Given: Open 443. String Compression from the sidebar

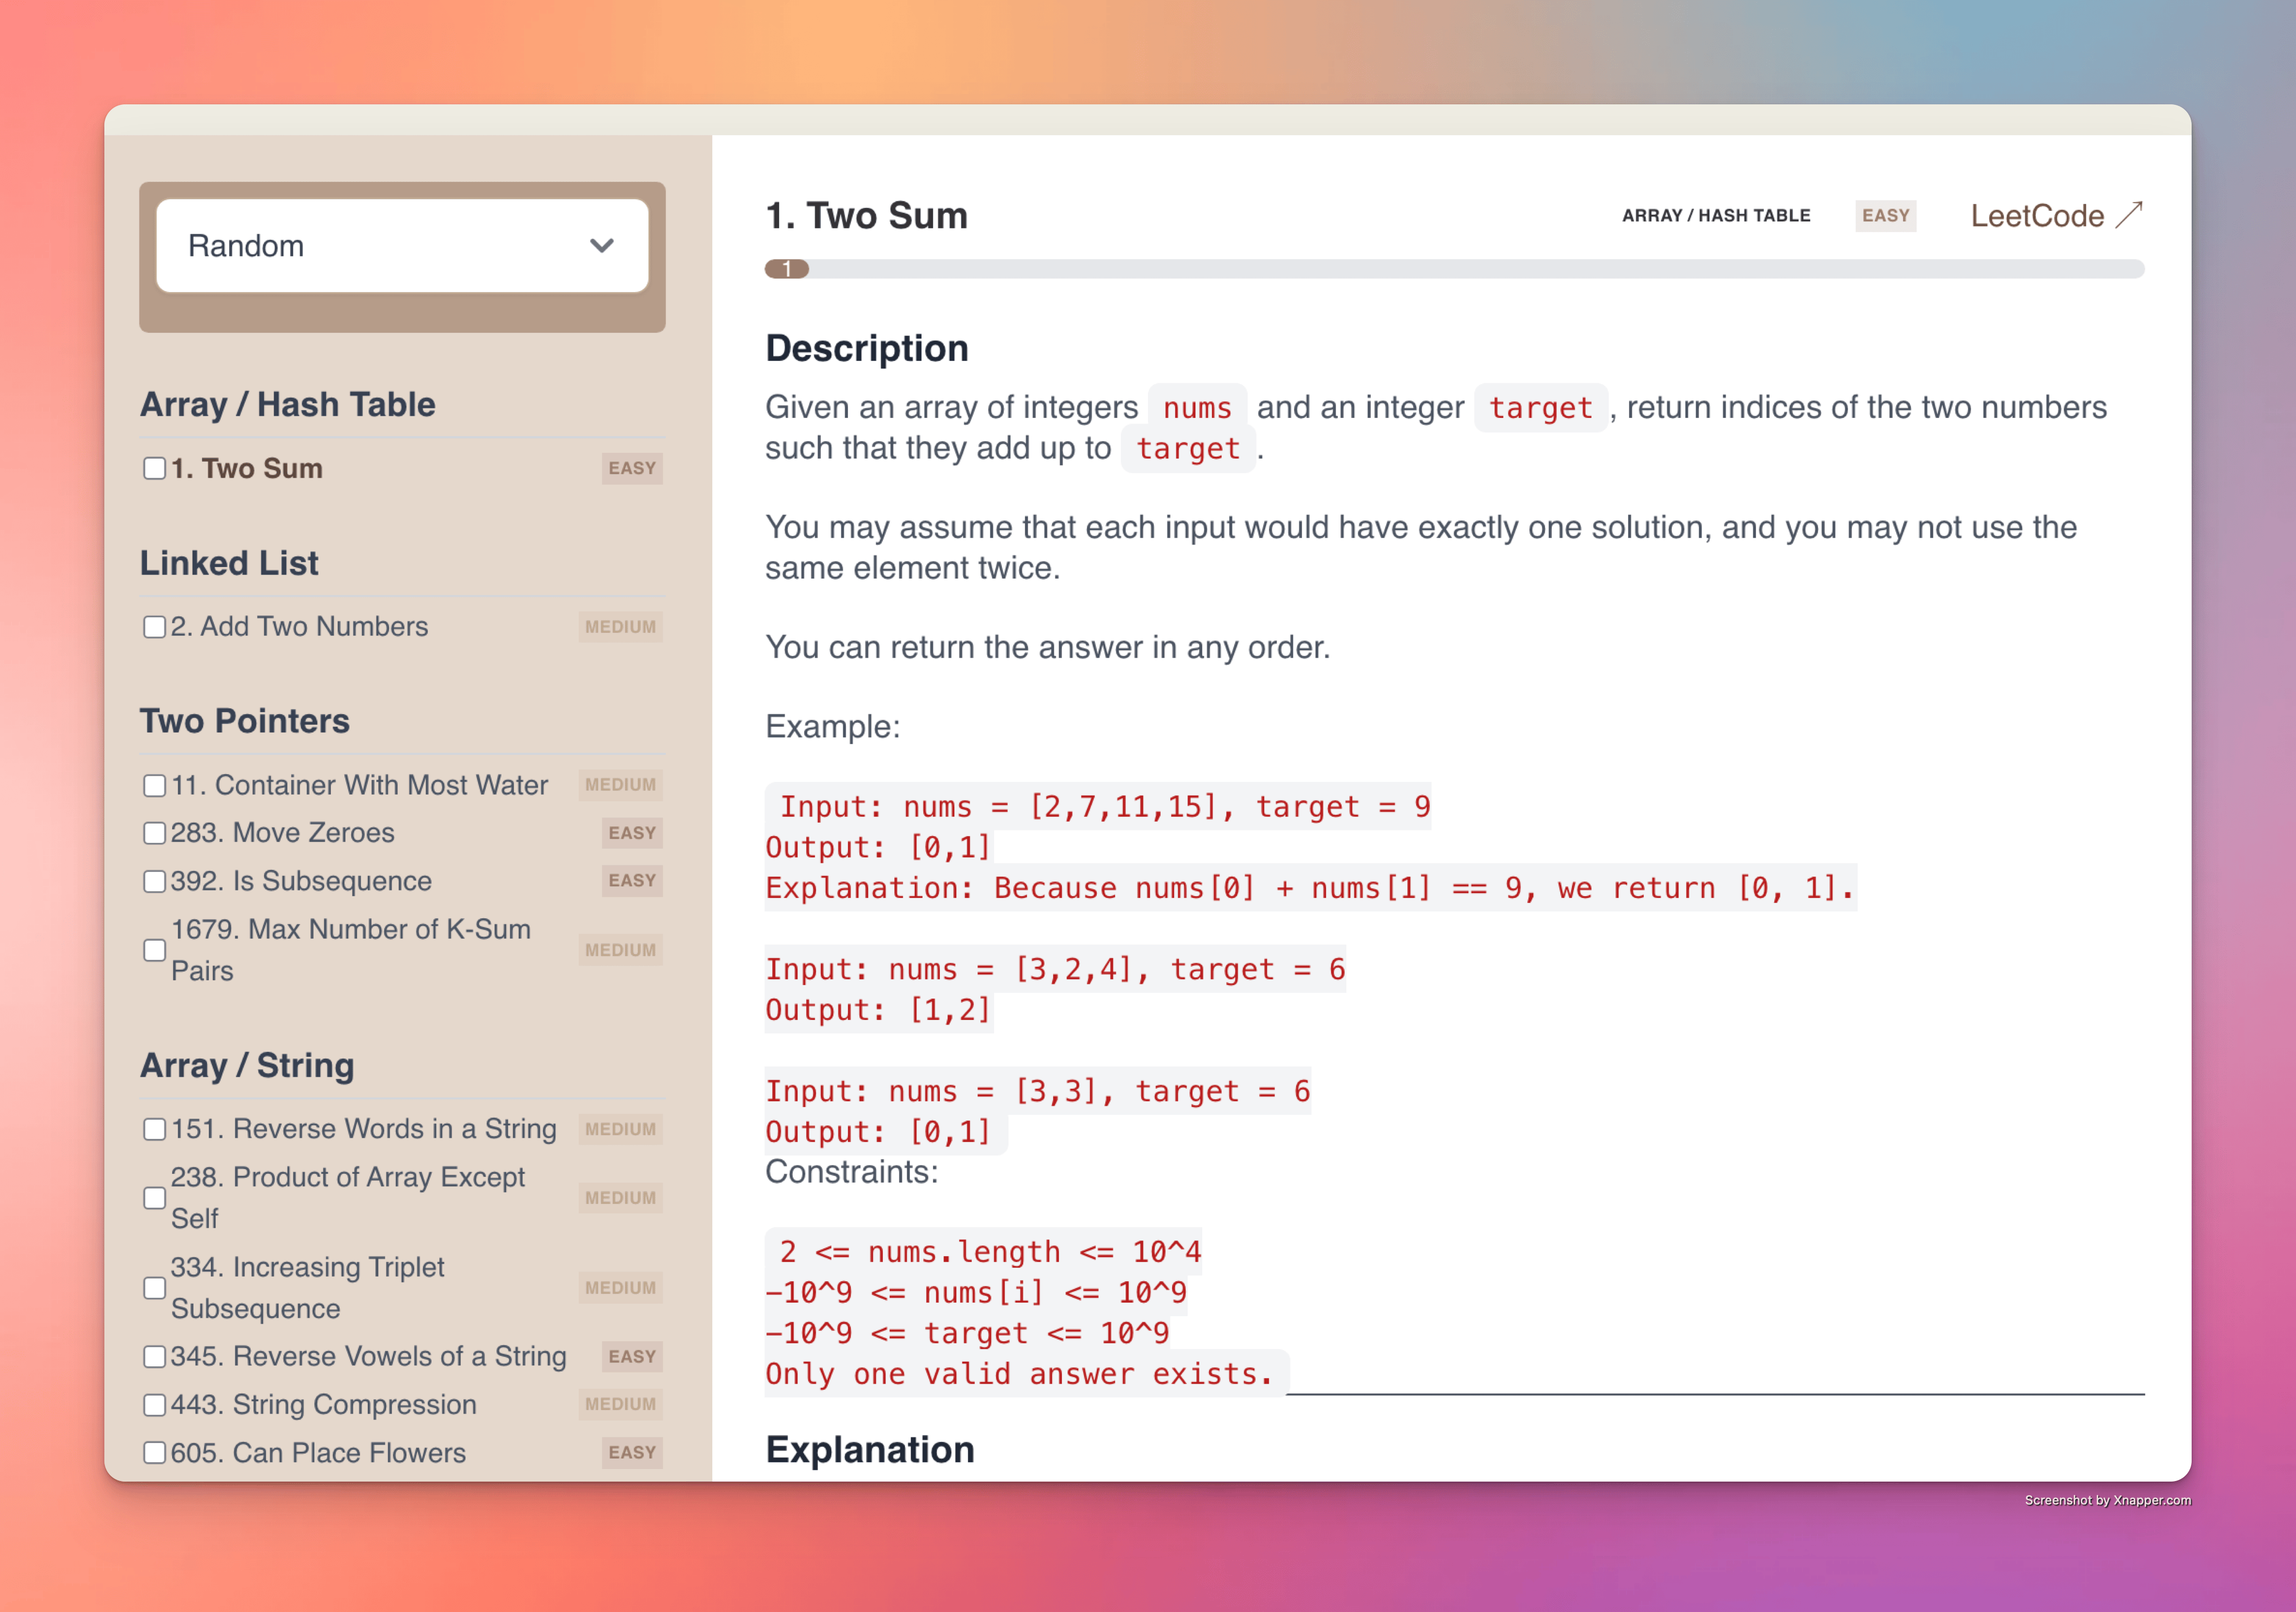Looking at the screenshot, I should 323,1405.
